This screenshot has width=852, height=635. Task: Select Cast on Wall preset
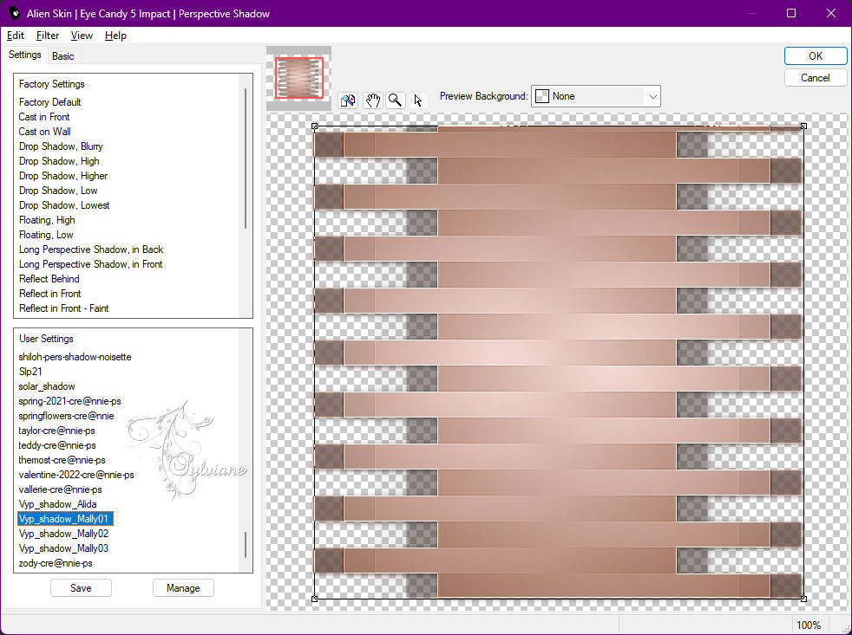tap(44, 132)
